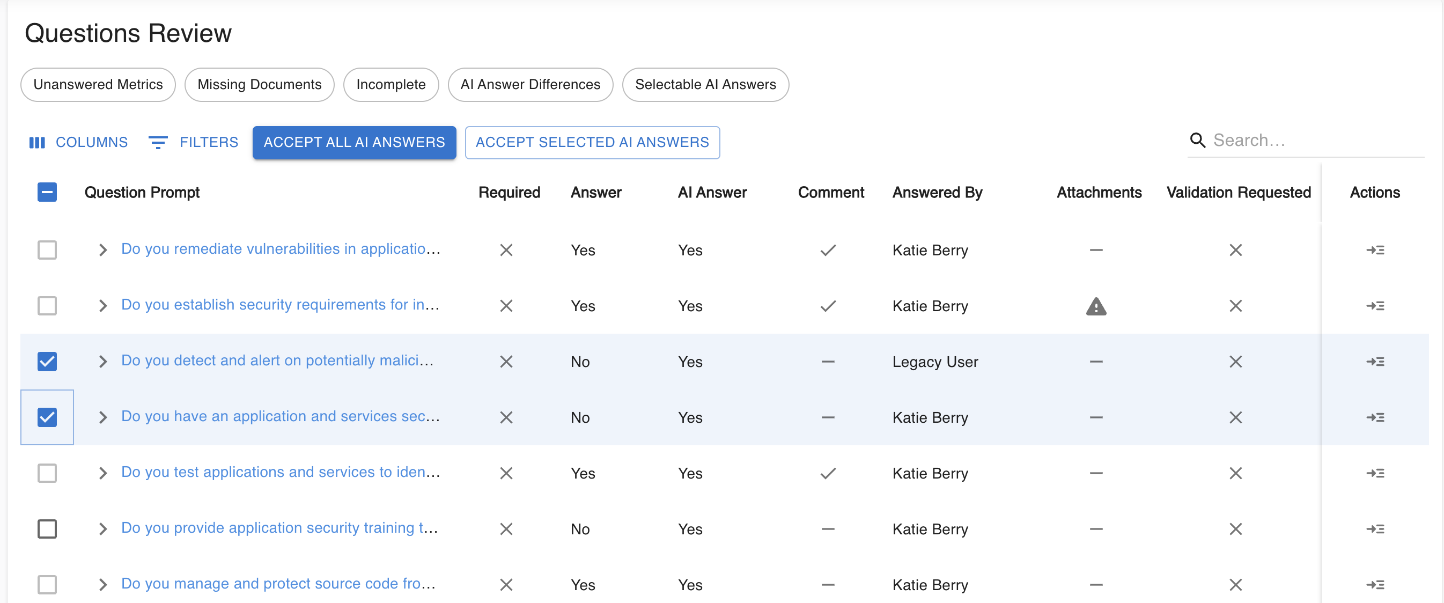Viewport: 1444px width, 603px height.
Task: Open action icon for establish security requirements row
Action: 1375,306
